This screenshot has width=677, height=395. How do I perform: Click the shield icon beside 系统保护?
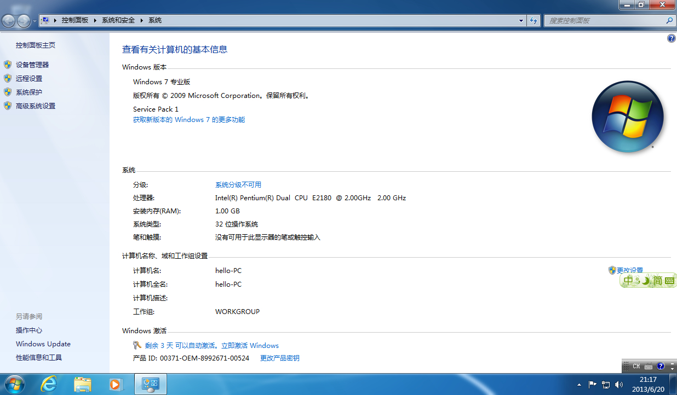click(x=8, y=92)
